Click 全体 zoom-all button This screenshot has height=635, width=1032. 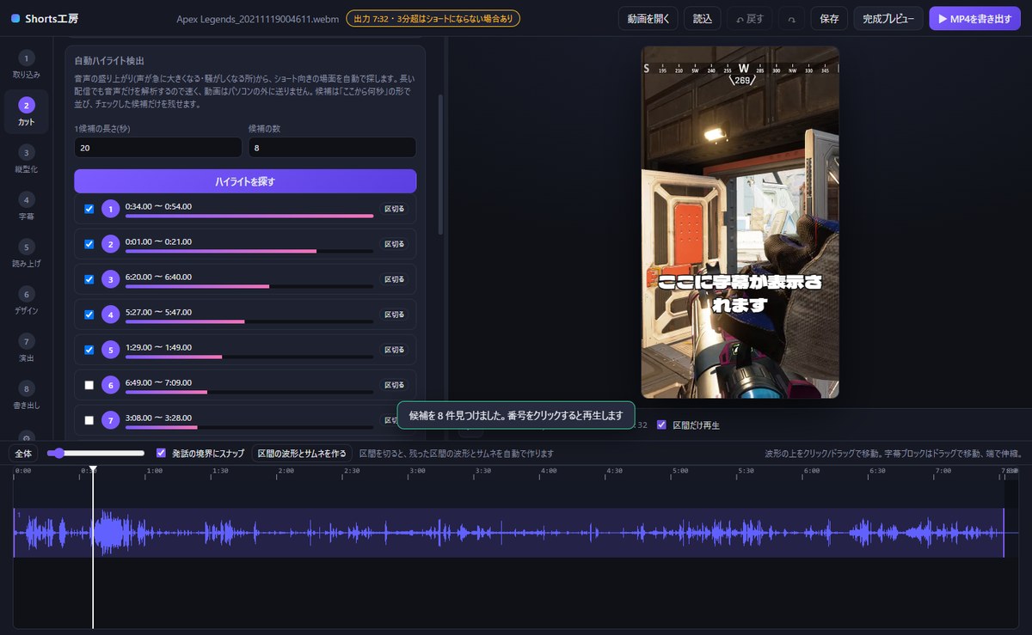click(23, 453)
